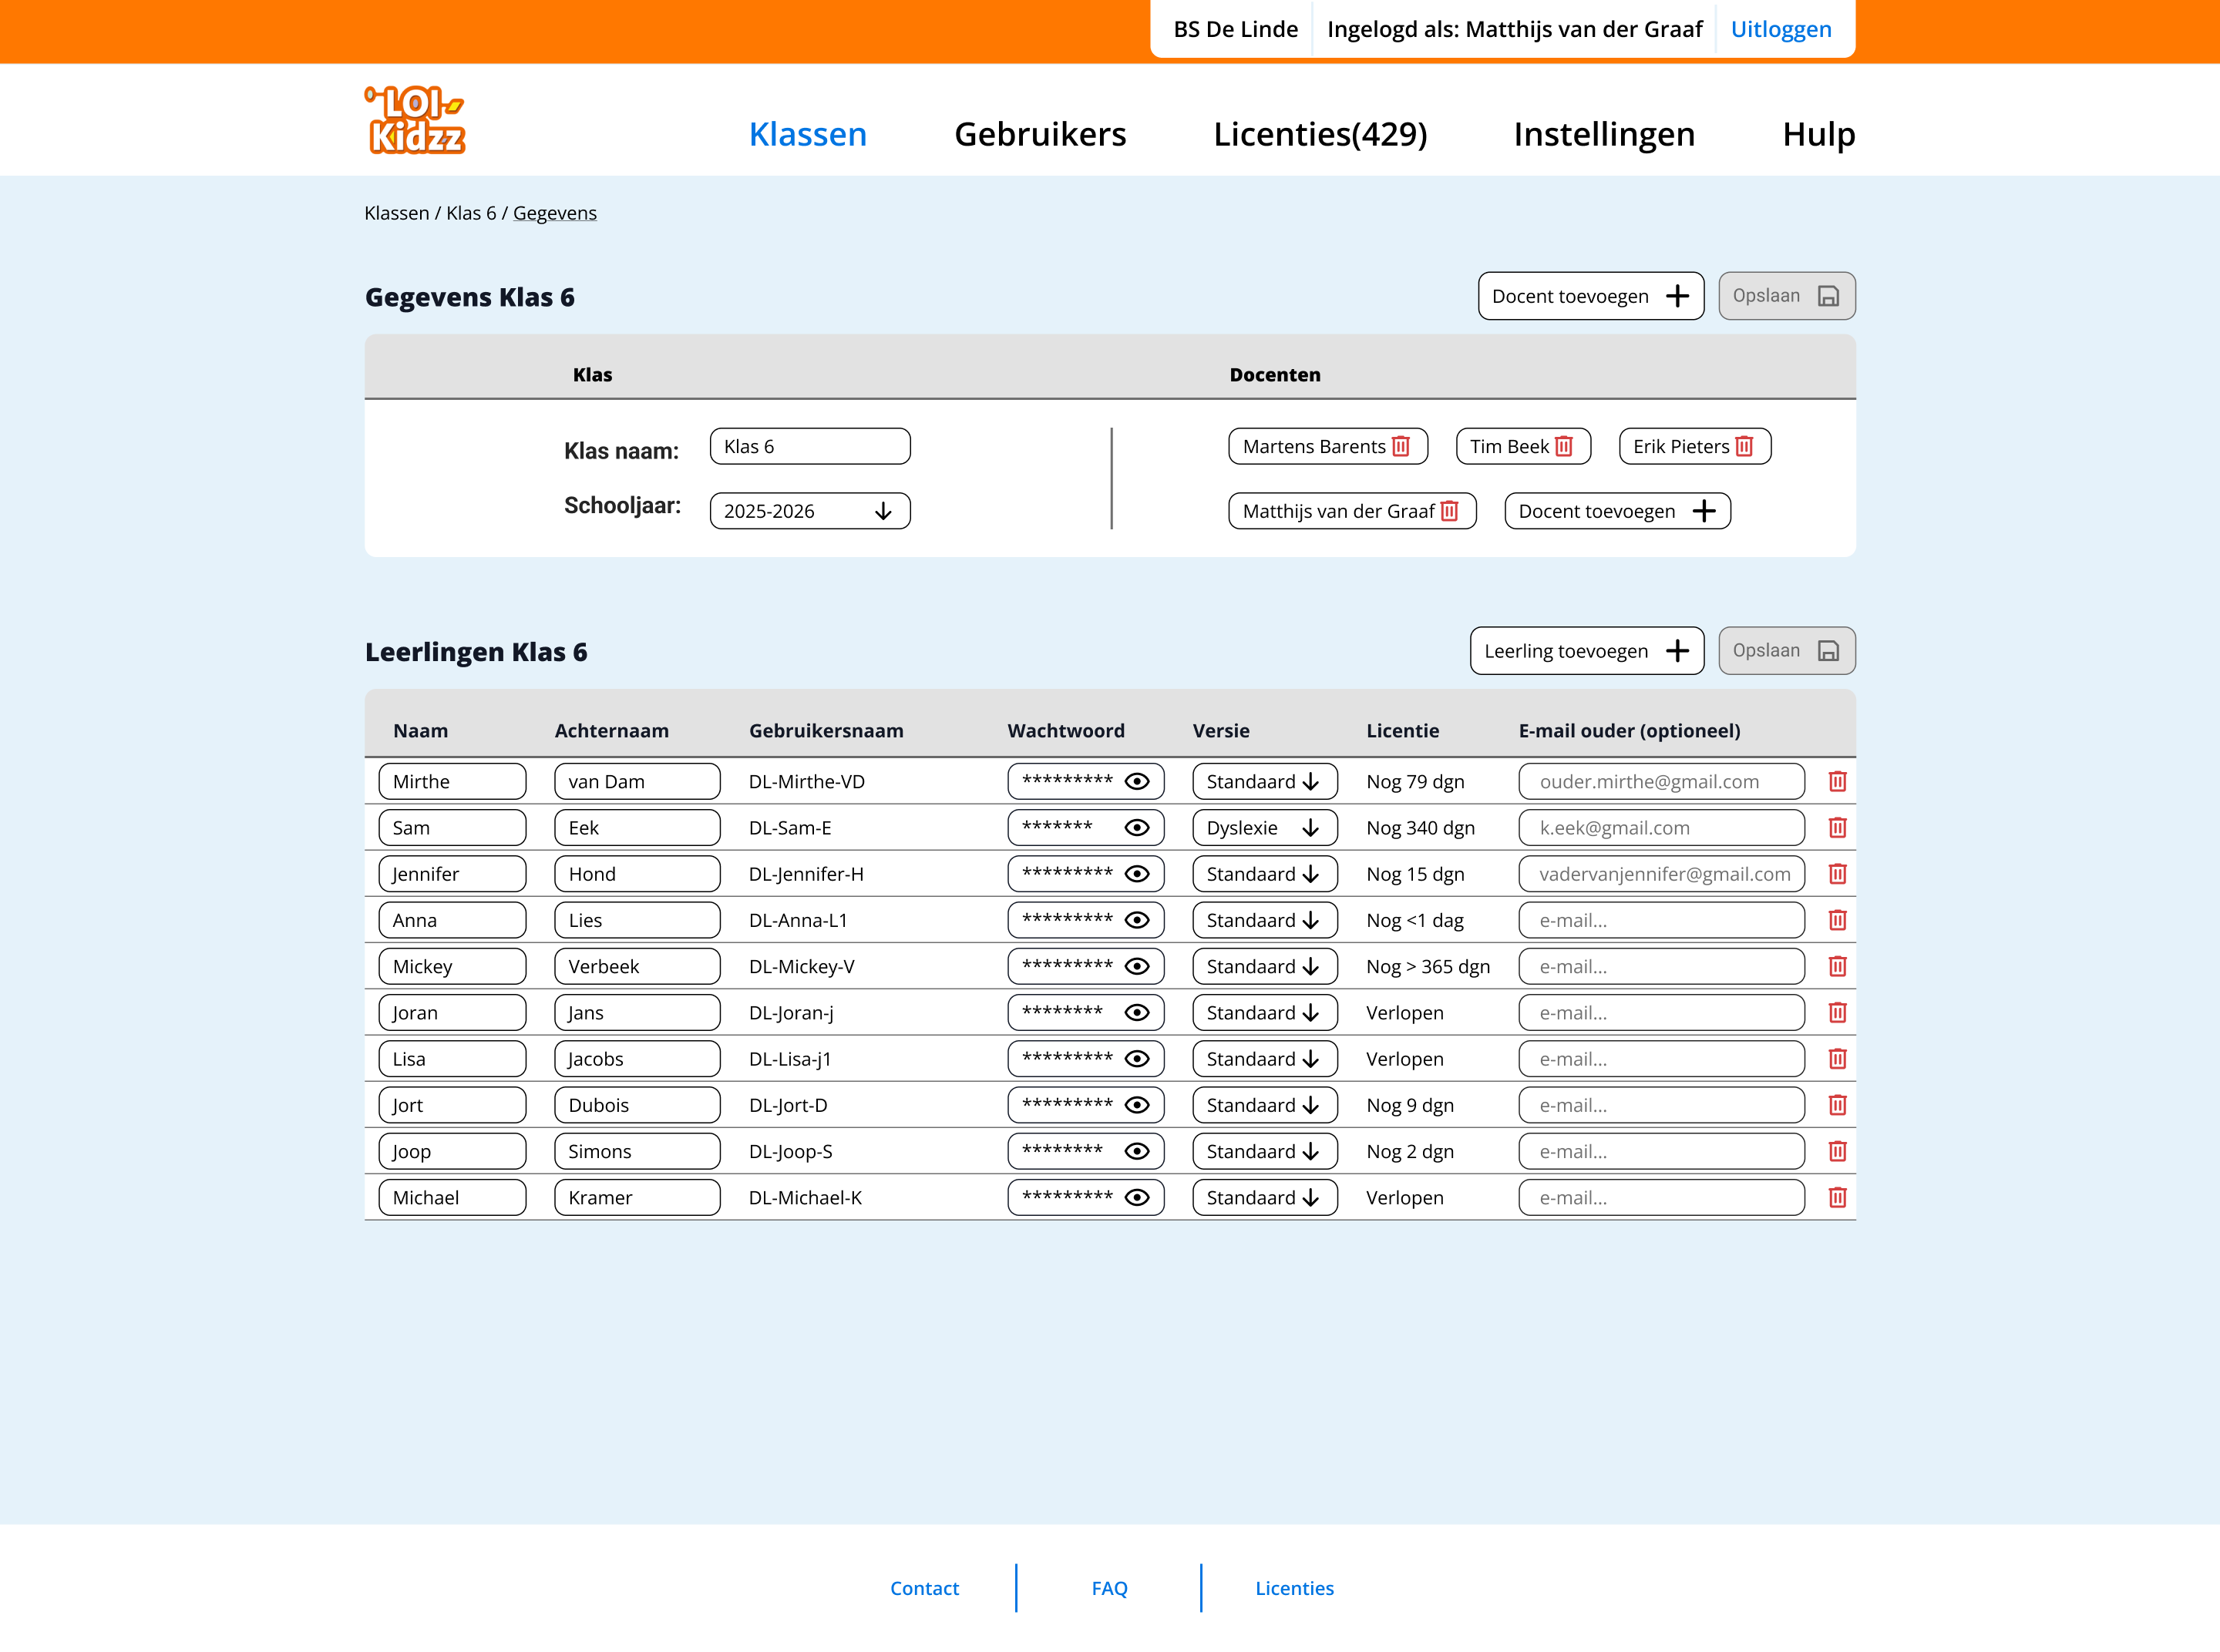The image size is (2220, 1652).
Task: Remove Erik Pieters trash icon
Action: [x=1744, y=446]
